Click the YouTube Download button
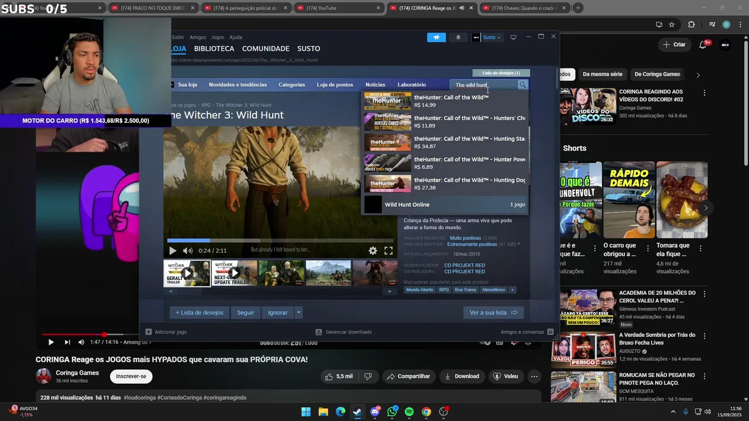Image resolution: width=749 pixels, height=421 pixels. (x=462, y=377)
